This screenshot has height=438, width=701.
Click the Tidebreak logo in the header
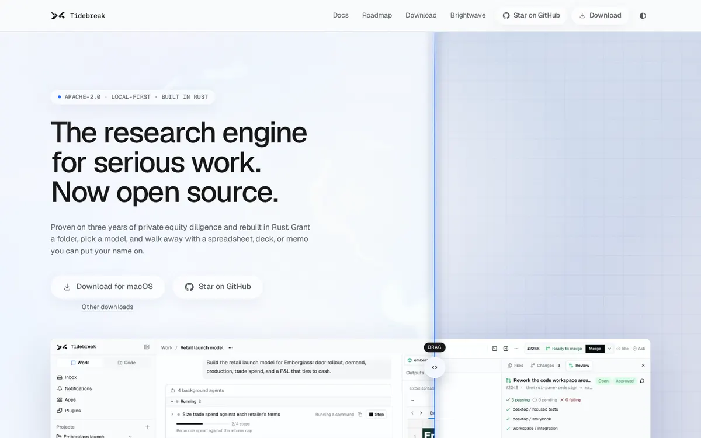click(x=78, y=16)
